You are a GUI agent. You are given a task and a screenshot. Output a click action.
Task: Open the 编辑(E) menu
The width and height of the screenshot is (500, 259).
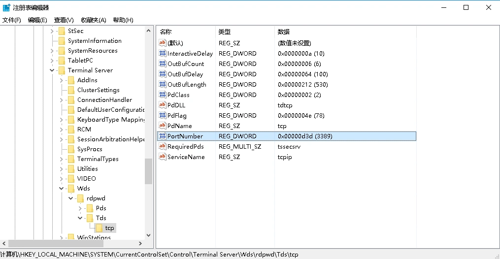(37, 20)
